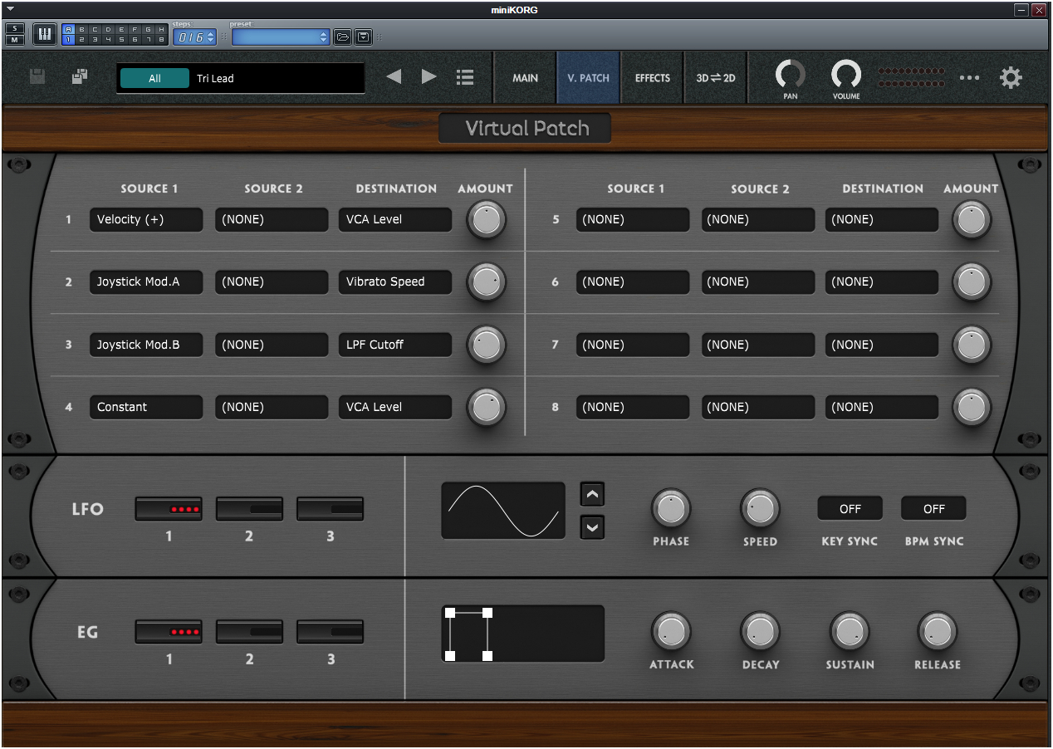Open patch 8 Destination dropdown
The height and width of the screenshot is (749, 1053).
click(882, 407)
